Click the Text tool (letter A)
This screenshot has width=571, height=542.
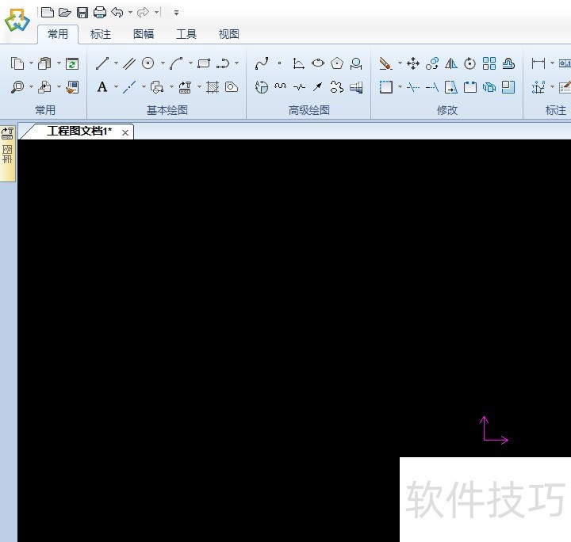tap(102, 87)
